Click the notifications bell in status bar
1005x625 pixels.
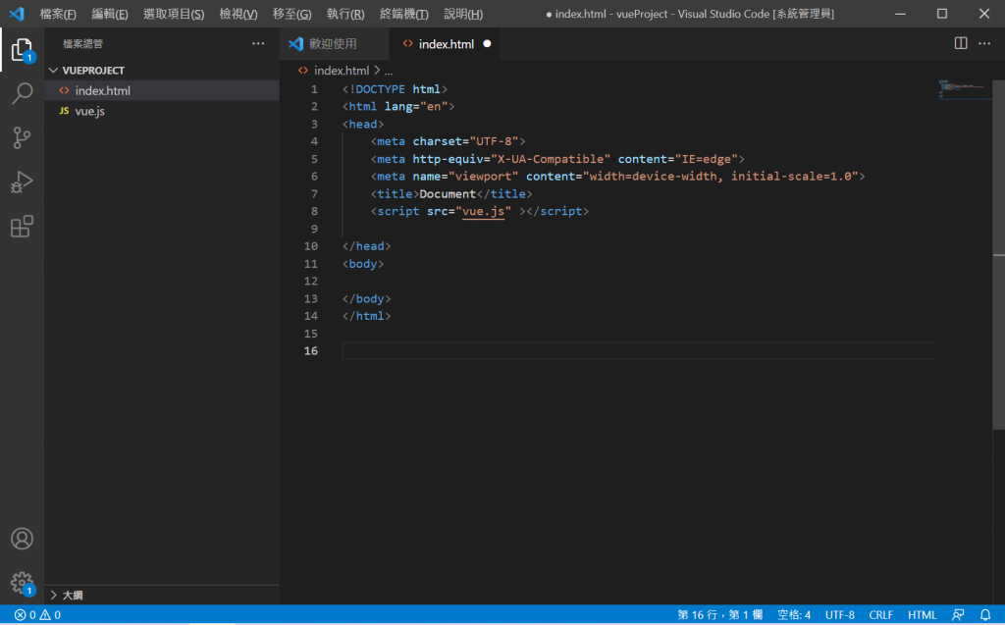pyautogui.click(x=985, y=615)
